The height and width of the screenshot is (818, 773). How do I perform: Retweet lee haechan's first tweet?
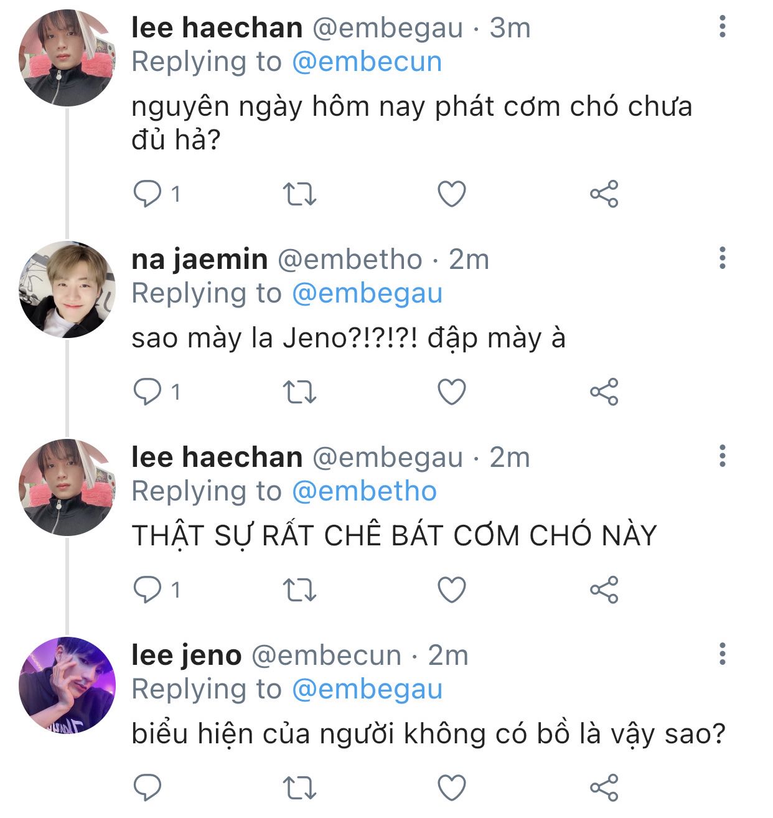pyautogui.click(x=299, y=194)
